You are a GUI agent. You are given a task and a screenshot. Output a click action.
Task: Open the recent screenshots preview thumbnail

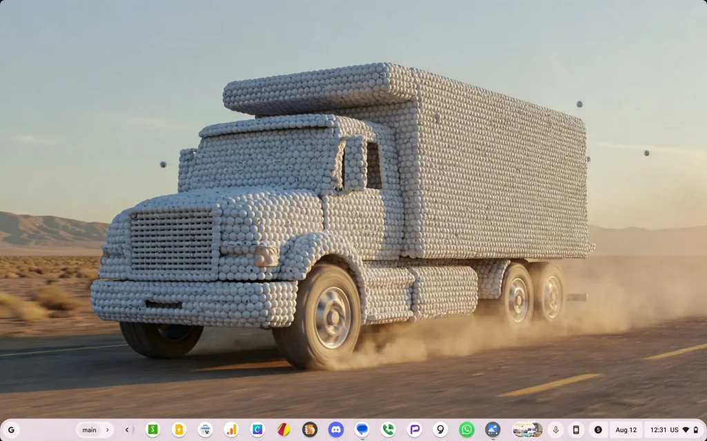click(x=526, y=430)
